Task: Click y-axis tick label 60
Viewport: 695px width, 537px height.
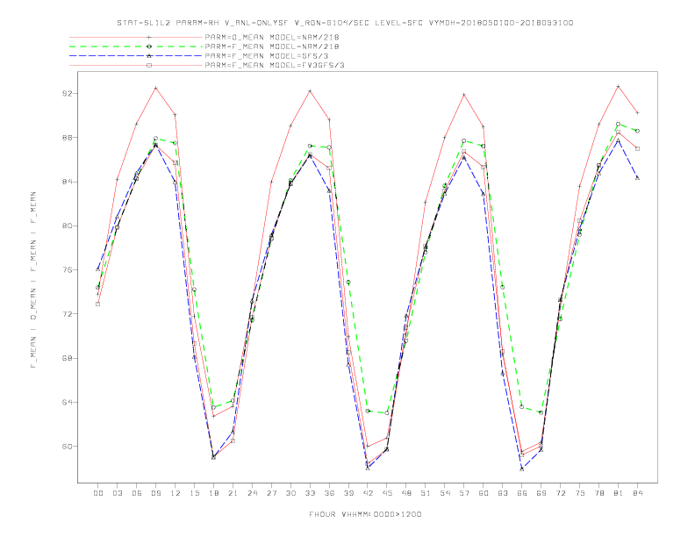Action: pos(66,446)
